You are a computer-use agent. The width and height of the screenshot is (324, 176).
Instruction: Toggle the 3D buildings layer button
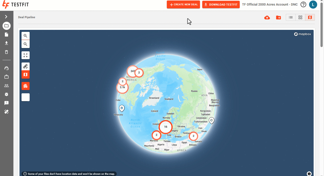26,86
